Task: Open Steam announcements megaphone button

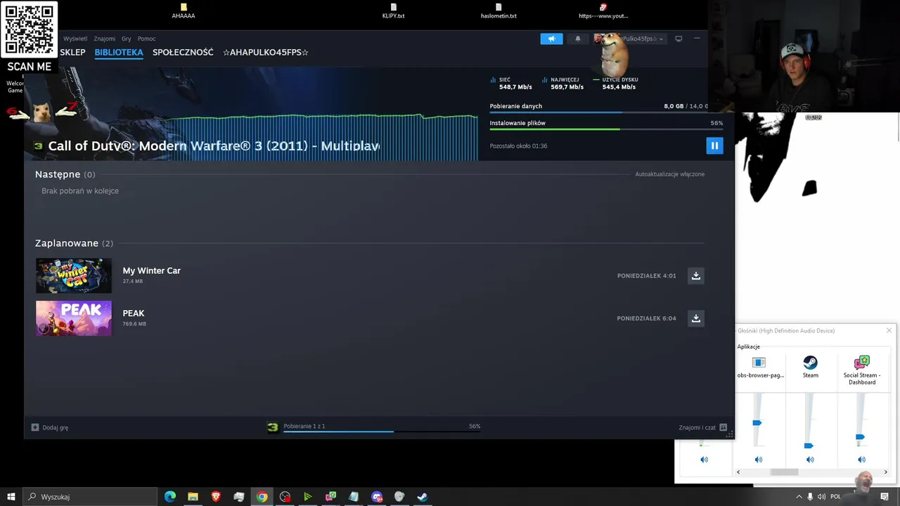Action: (551, 39)
